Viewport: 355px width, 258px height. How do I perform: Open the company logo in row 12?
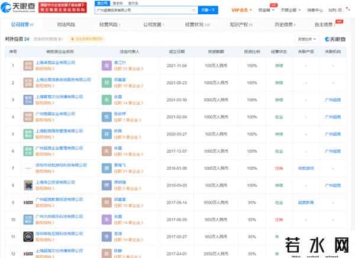[28, 254]
